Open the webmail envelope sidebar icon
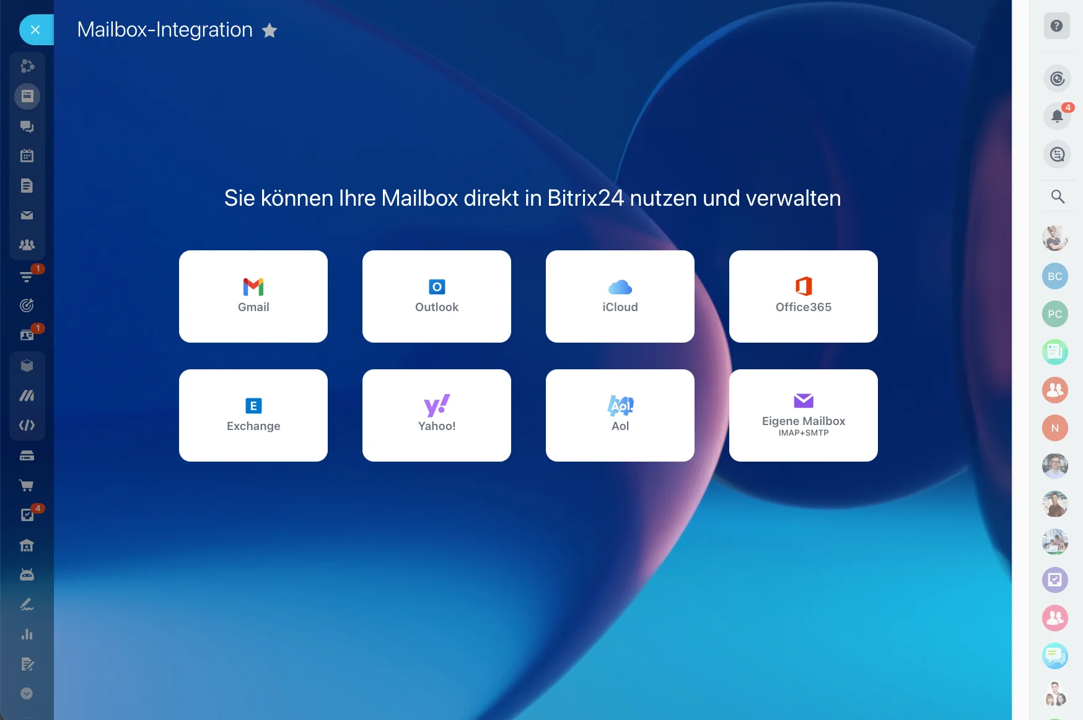The height and width of the screenshot is (720, 1083). coord(27,215)
